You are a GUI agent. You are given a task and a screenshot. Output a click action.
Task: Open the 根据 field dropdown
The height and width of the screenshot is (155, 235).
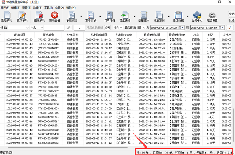(27, 28)
